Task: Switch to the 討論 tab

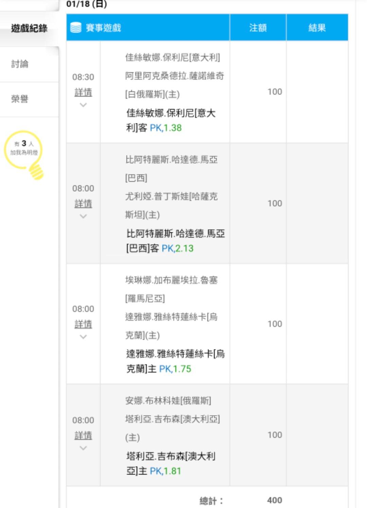Action: click(20, 64)
